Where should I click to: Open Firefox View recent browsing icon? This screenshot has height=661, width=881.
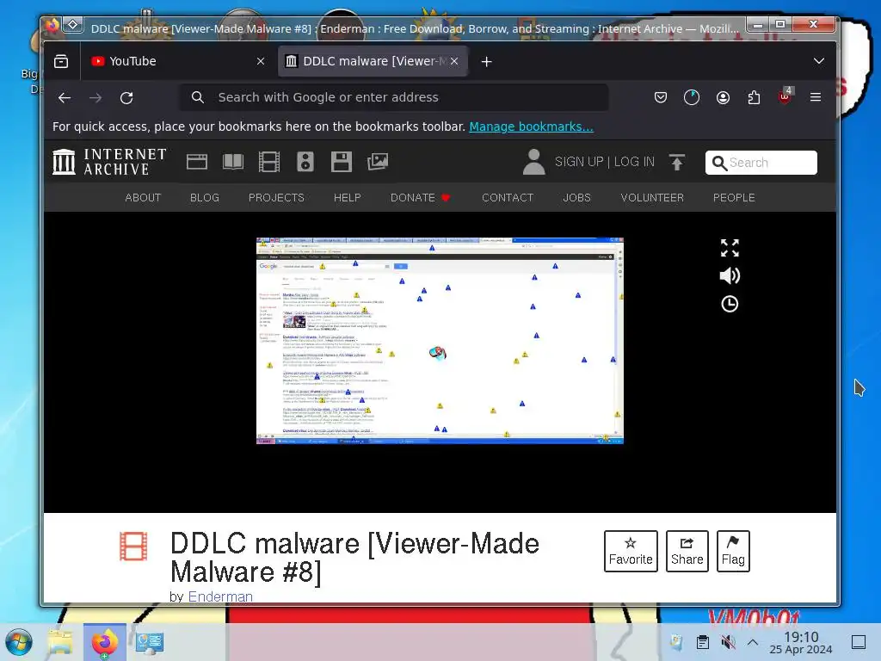[61, 61]
